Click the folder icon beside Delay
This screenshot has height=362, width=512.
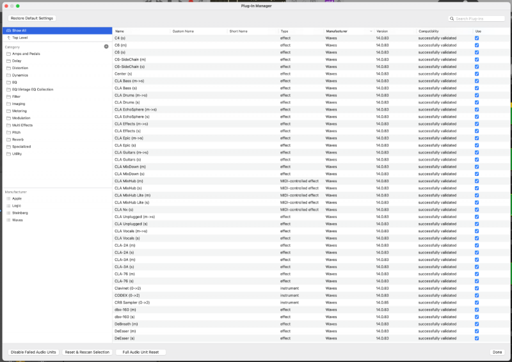click(x=8, y=61)
